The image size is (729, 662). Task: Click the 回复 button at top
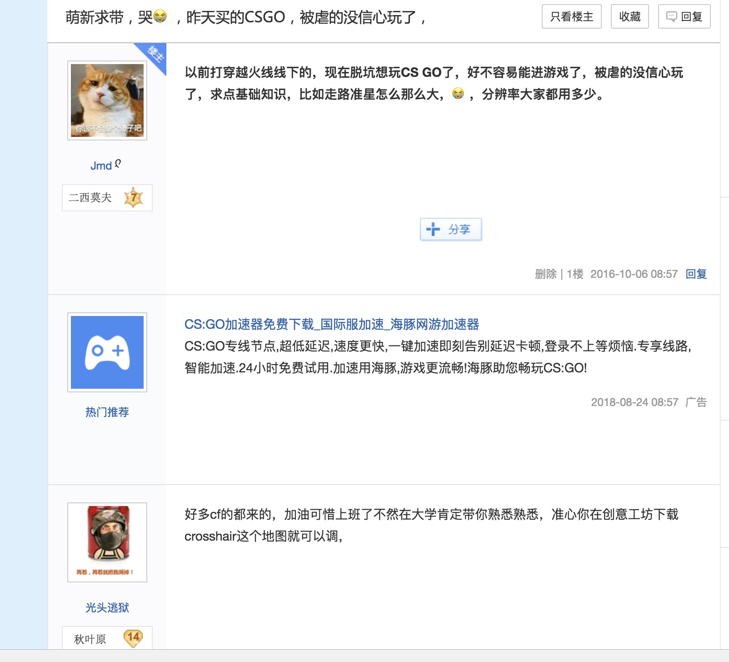click(684, 17)
